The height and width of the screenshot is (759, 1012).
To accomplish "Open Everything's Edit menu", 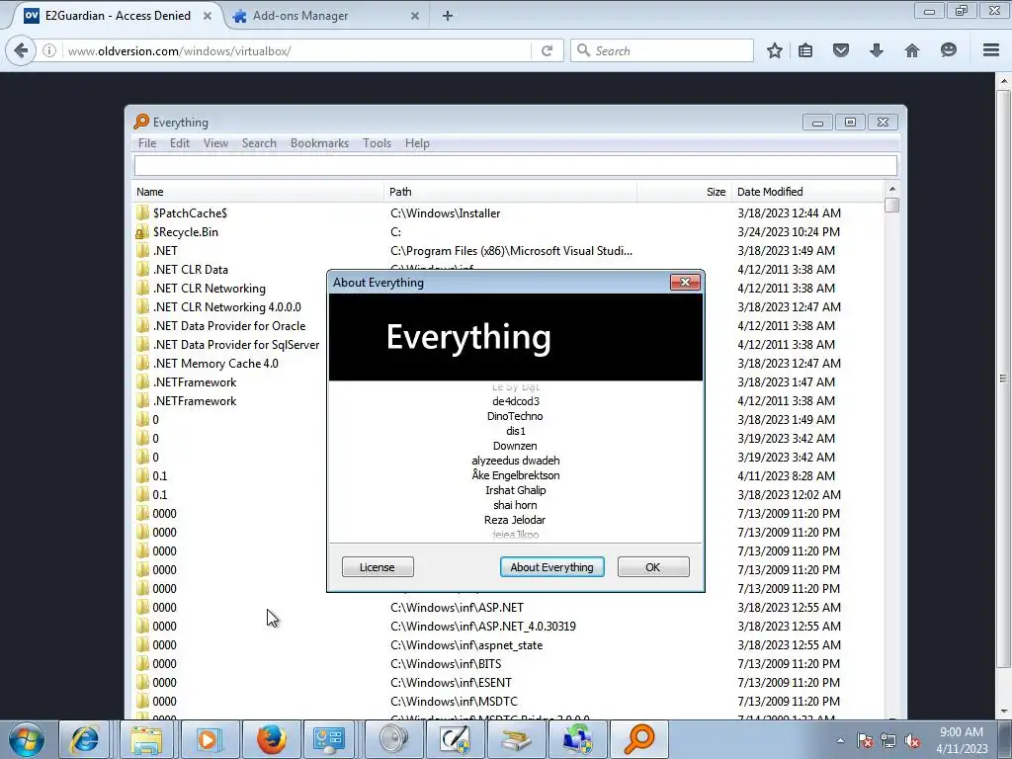I will point(180,143).
